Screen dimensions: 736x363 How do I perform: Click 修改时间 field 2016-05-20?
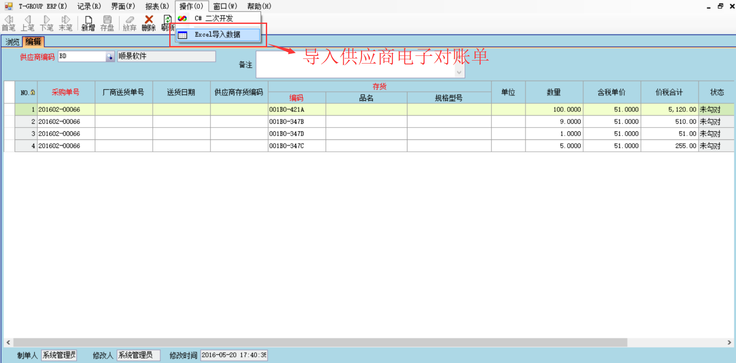234,355
